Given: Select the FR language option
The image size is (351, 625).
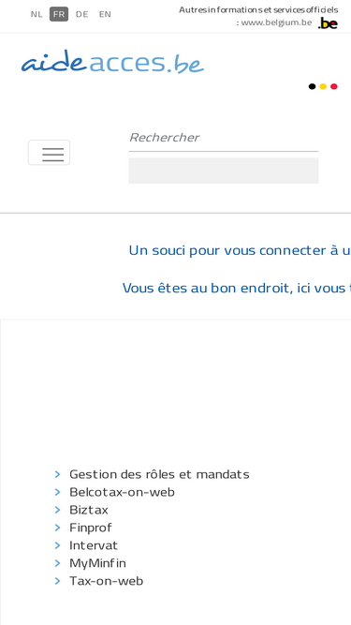Looking at the screenshot, I should tap(59, 14).
